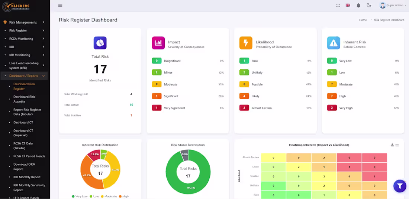The height and width of the screenshot is (199, 409).
Task: Click Likelihood Unlikely count badge 2
Action: (244, 73)
